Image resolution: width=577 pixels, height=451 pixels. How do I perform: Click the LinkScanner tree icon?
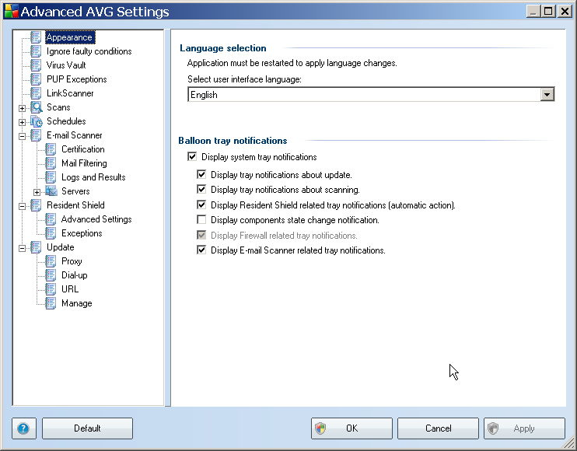click(36, 93)
